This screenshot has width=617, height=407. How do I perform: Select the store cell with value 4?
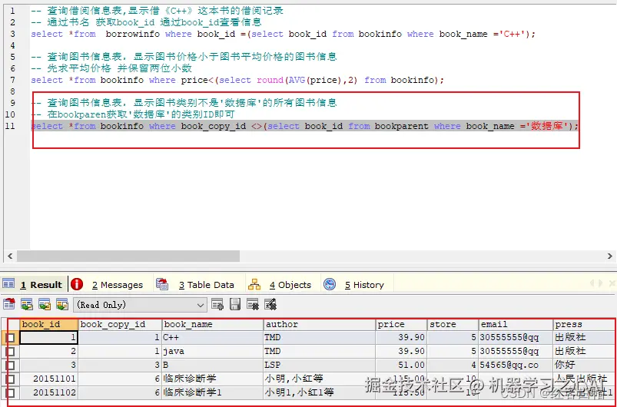tap(453, 365)
